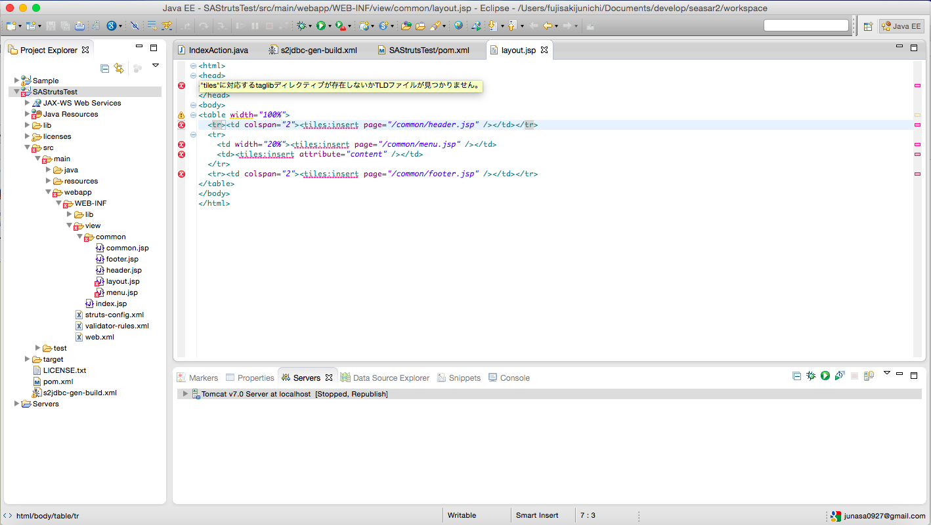931x525 pixels.
Task: Open Run button dropdown arrow
Action: (330, 26)
